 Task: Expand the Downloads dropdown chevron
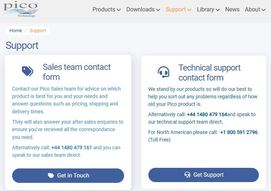point(158,10)
